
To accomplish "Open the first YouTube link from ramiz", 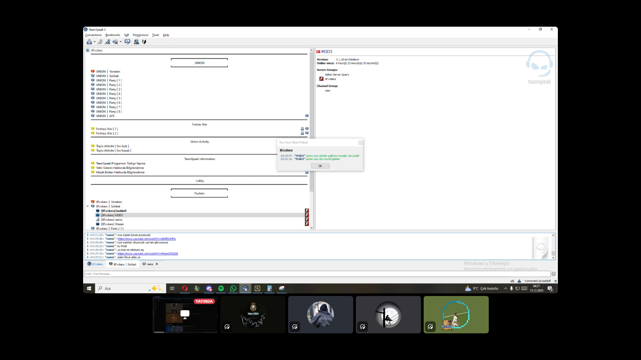I will [147, 239].
